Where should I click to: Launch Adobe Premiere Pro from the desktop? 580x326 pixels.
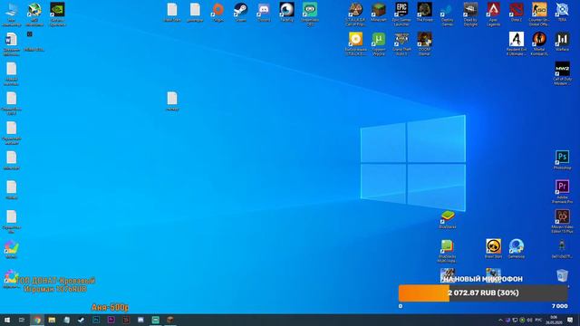pyautogui.click(x=562, y=191)
